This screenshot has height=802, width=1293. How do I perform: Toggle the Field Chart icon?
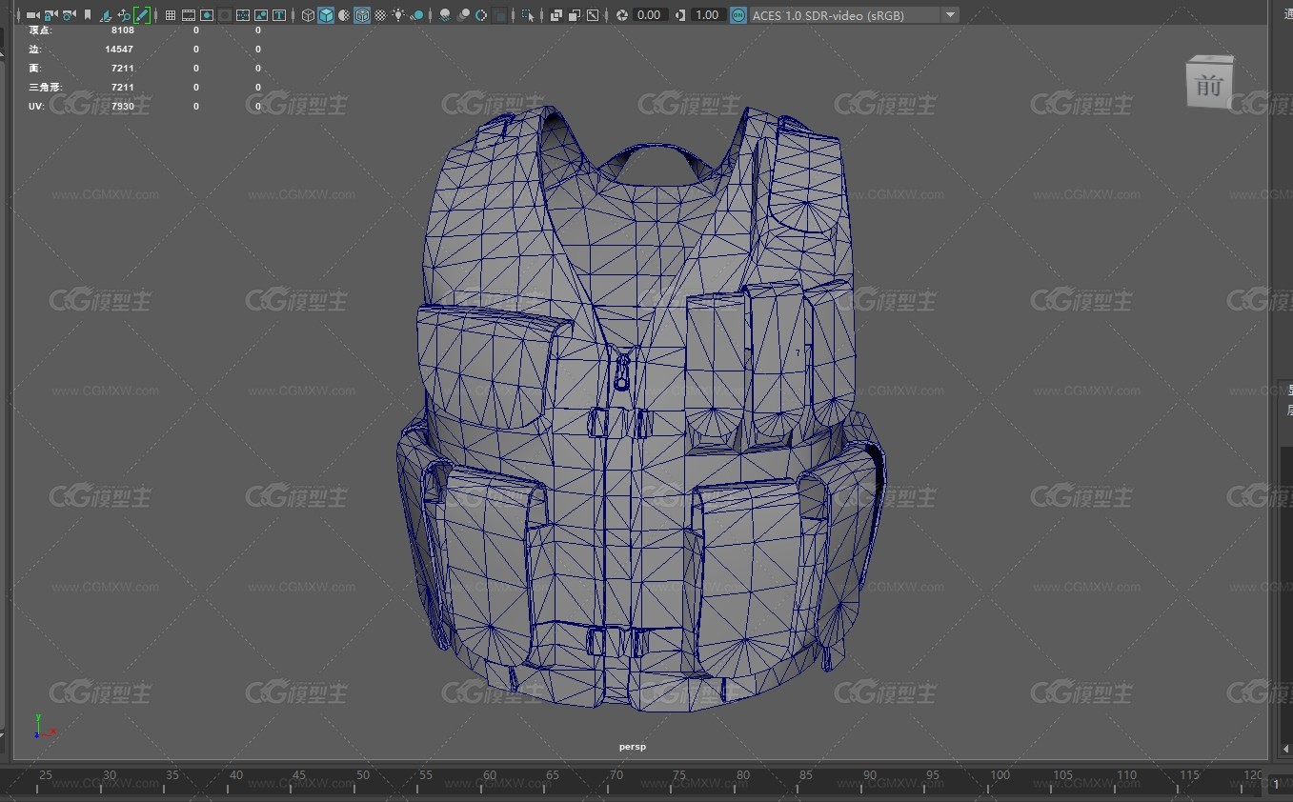(243, 15)
